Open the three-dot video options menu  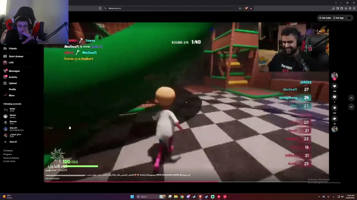(x=324, y=27)
